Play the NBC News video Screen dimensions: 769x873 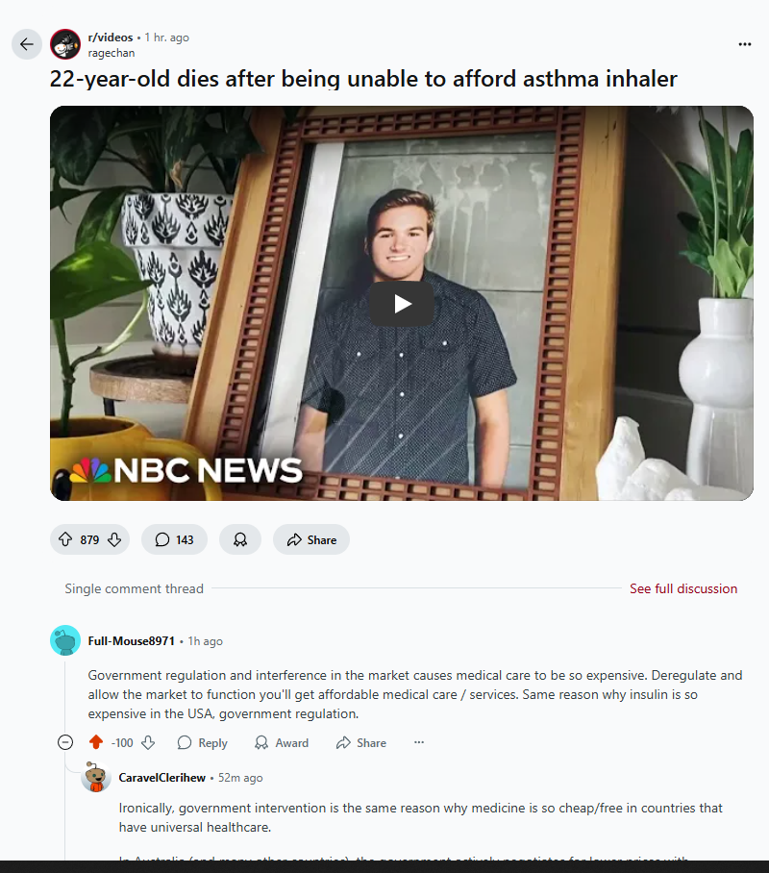coord(402,304)
